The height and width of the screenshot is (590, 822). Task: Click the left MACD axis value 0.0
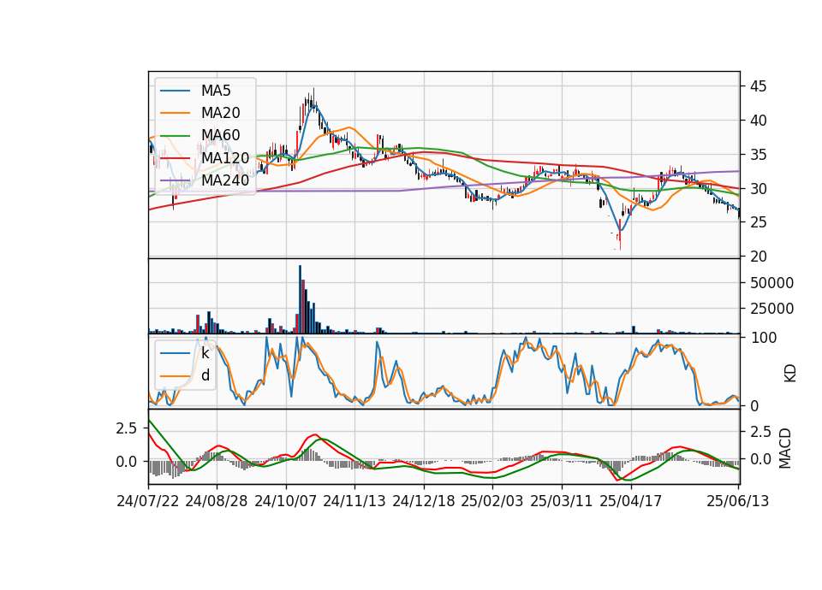click(x=126, y=462)
